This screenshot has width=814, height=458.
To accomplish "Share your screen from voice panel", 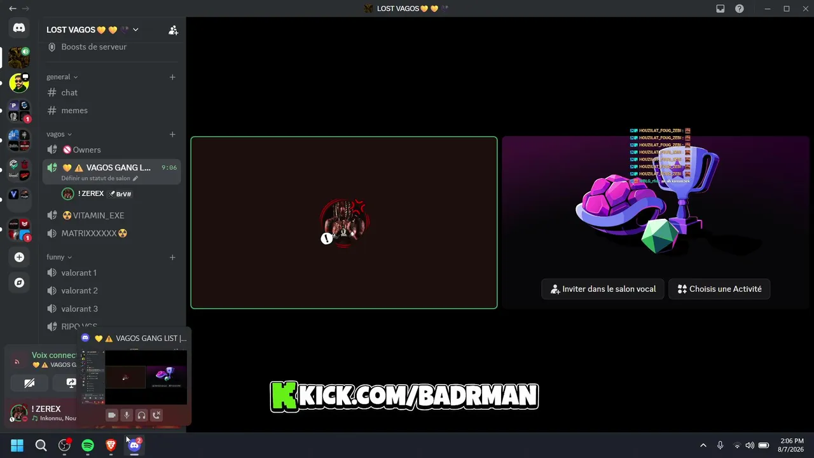I will click(71, 383).
